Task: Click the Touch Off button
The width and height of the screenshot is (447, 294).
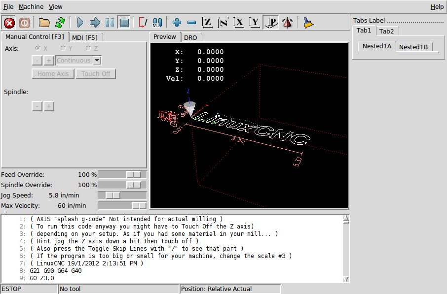Action: click(x=96, y=74)
